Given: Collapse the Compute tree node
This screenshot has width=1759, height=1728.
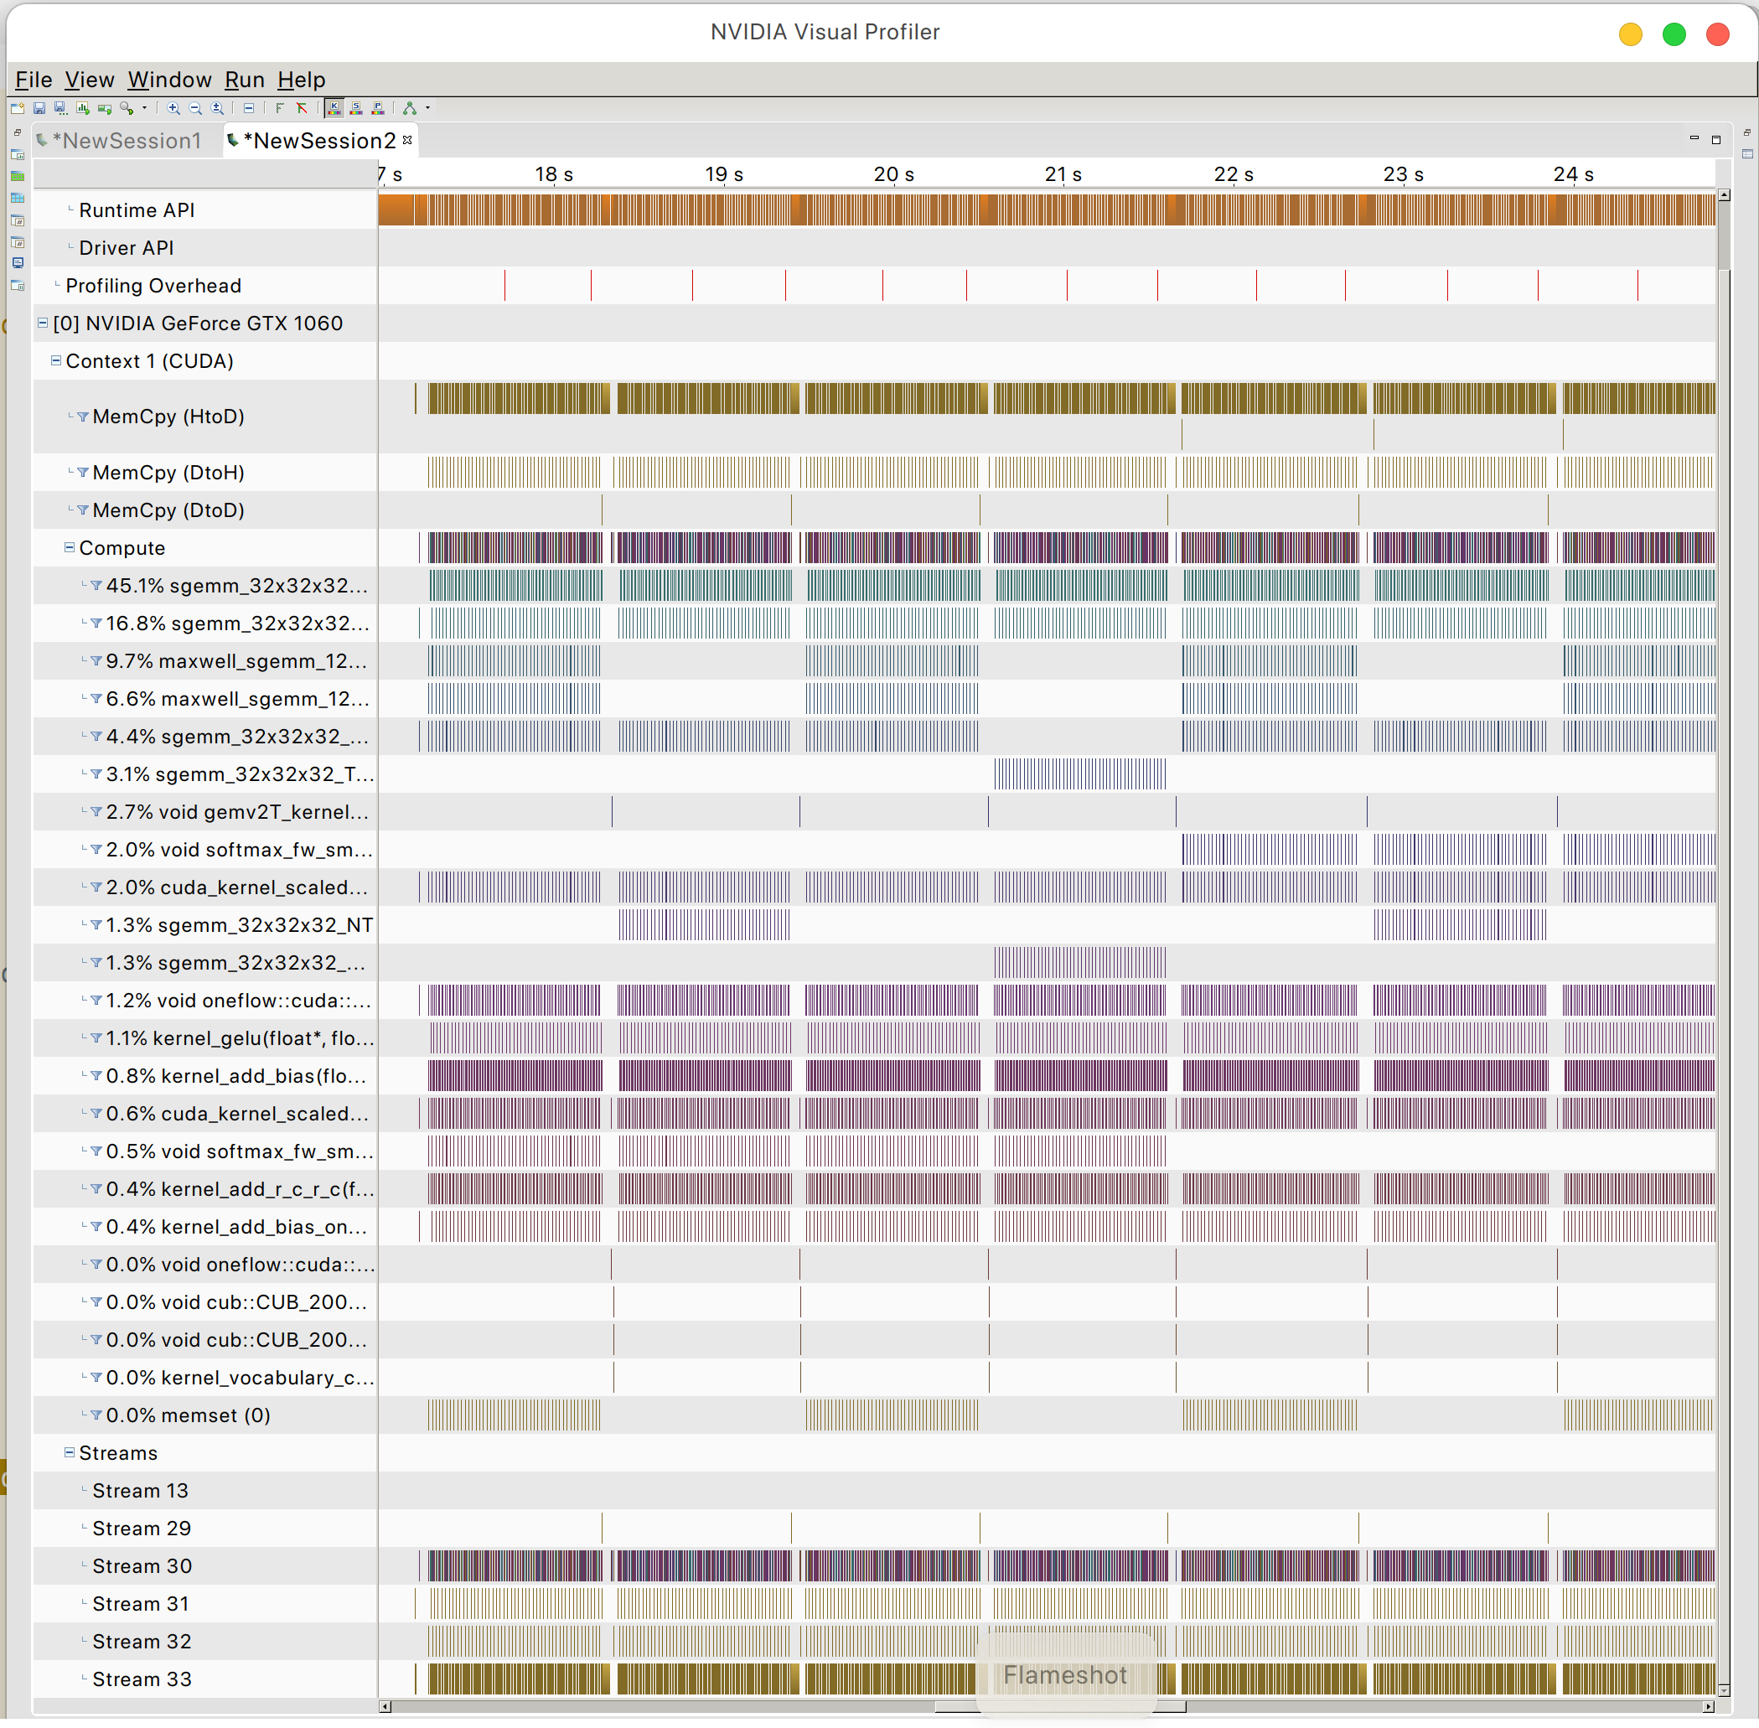Looking at the screenshot, I should pos(69,547).
